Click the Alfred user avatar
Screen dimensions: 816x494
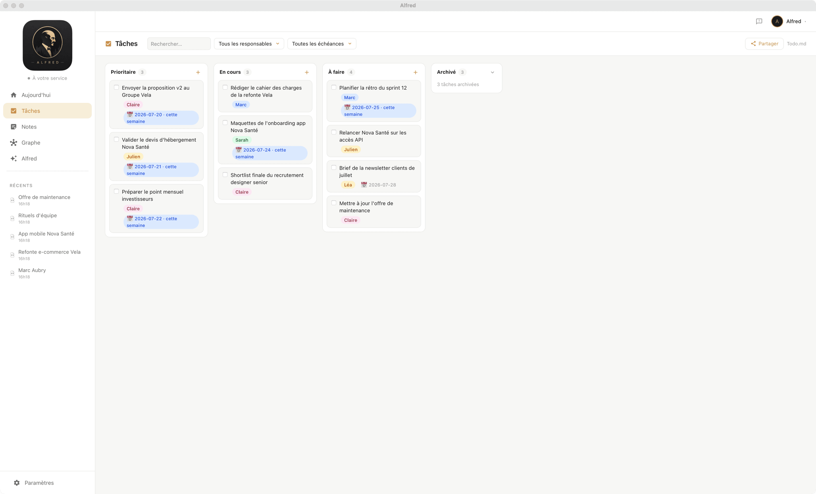(777, 21)
